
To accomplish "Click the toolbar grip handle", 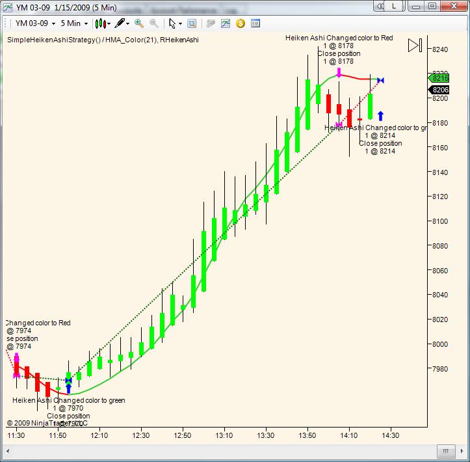I will click(x=5, y=23).
